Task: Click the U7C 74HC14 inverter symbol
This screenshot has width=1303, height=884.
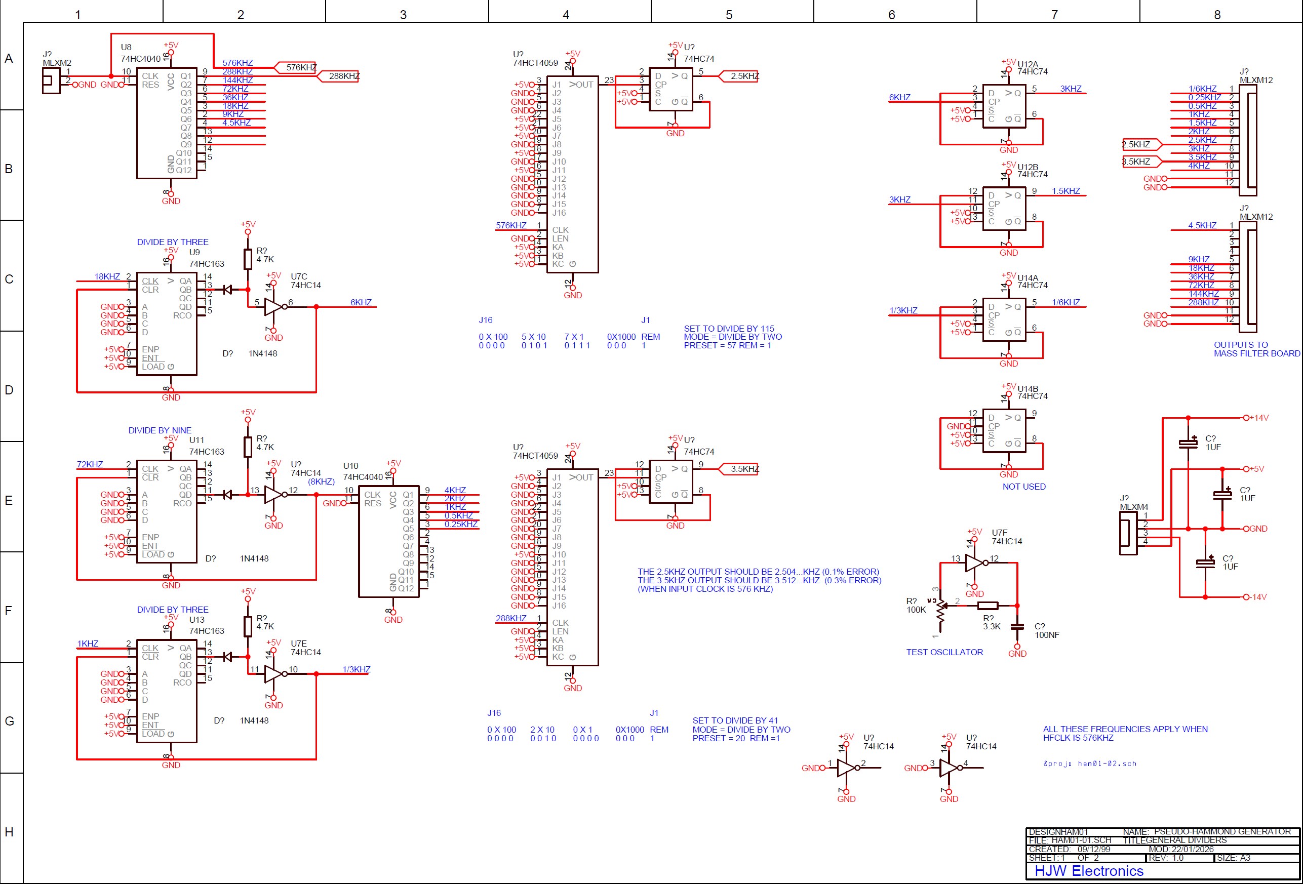Action: 273,307
